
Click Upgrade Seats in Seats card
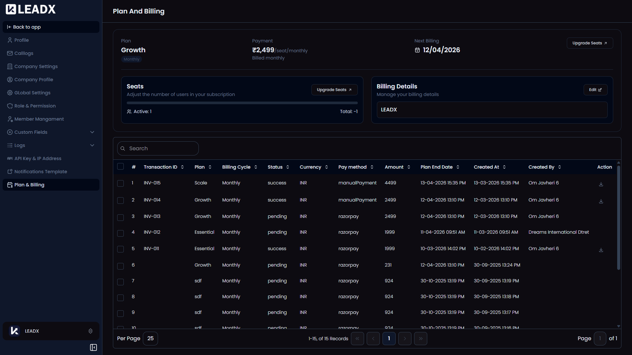pos(334,90)
